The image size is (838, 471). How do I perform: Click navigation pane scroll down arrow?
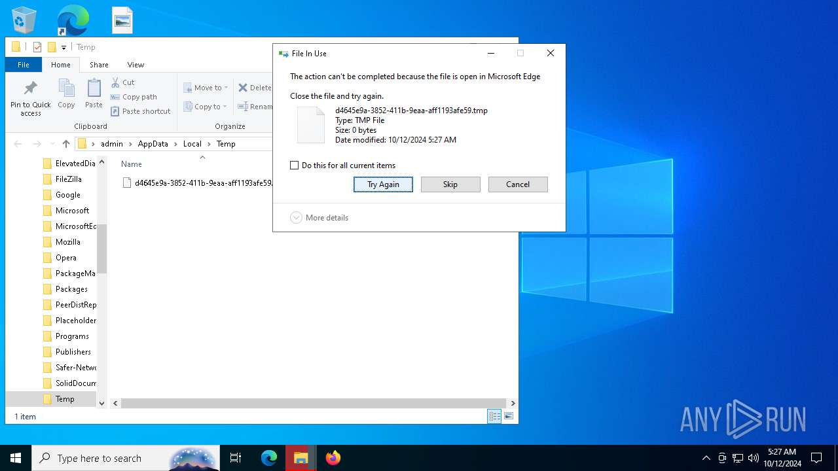[x=101, y=404]
